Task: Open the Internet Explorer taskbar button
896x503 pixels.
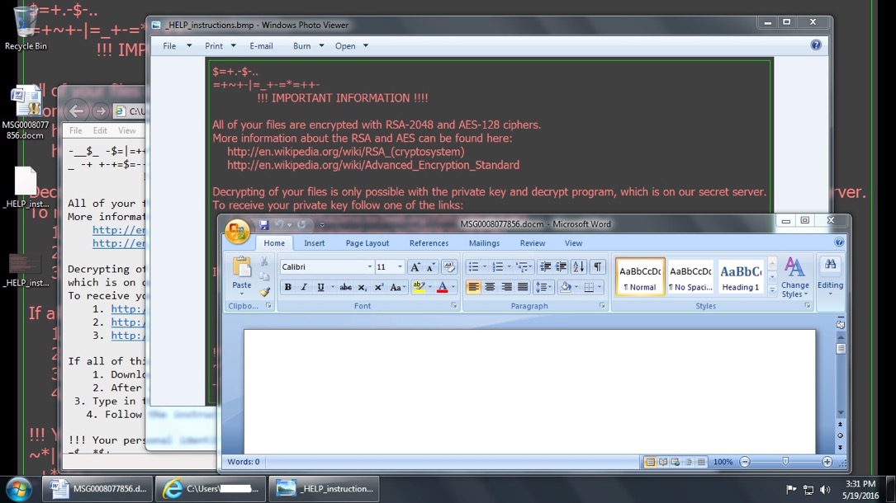Action: point(212,488)
